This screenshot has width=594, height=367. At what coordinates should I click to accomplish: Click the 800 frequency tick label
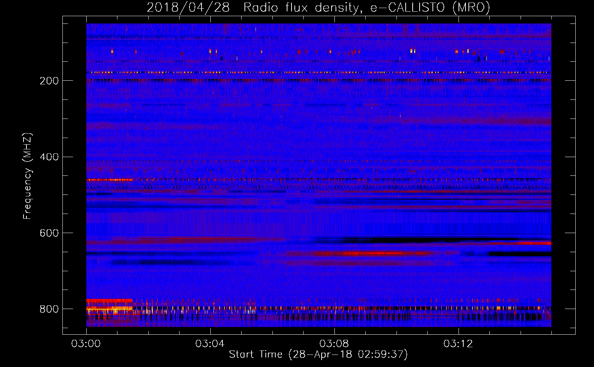[49, 309]
